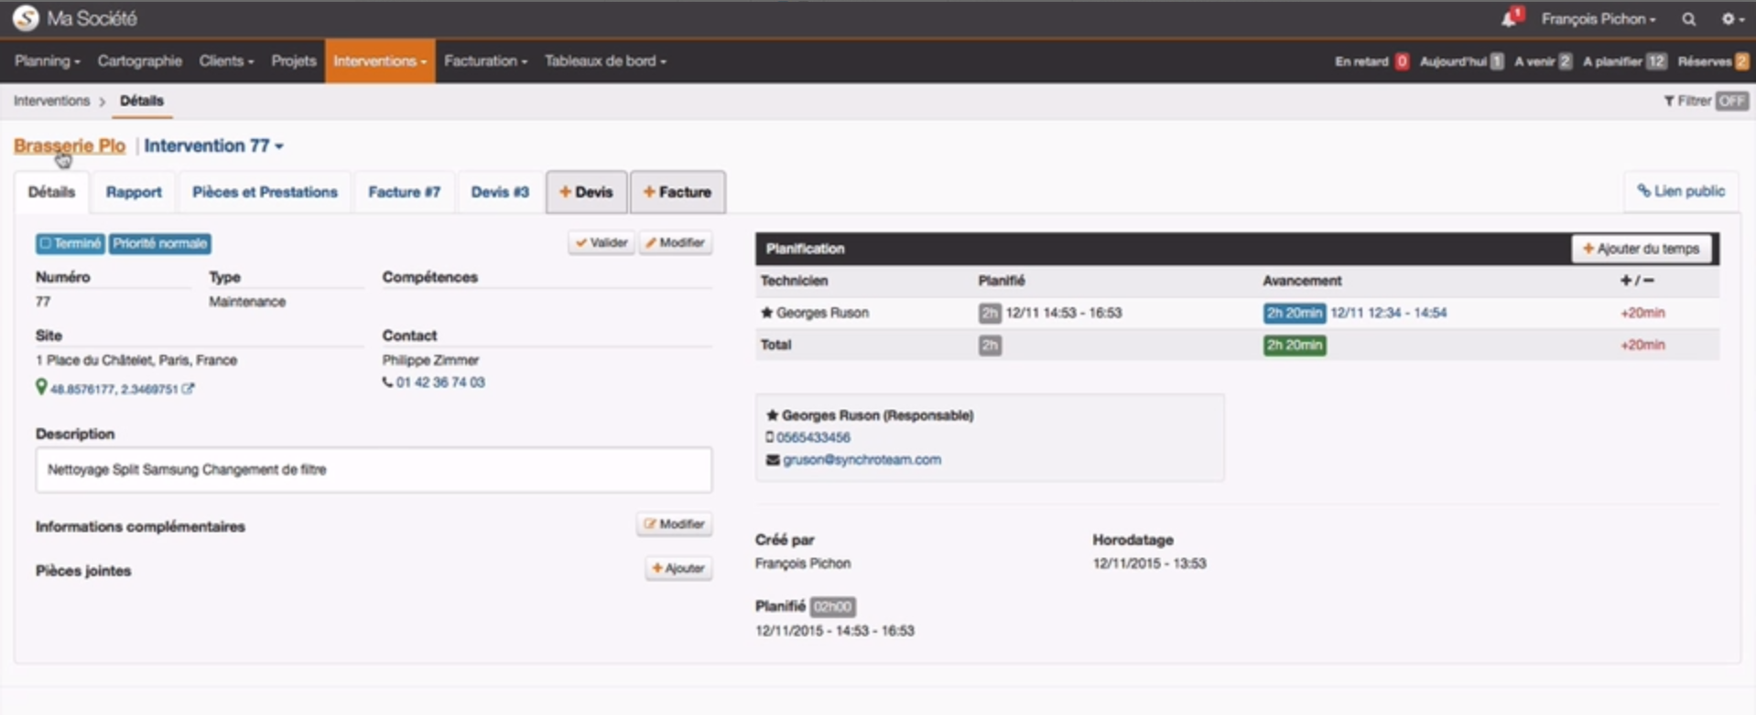Toggle the Filtrer OFF switch
This screenshot has height=715, width=1756.
(1730, 101)
